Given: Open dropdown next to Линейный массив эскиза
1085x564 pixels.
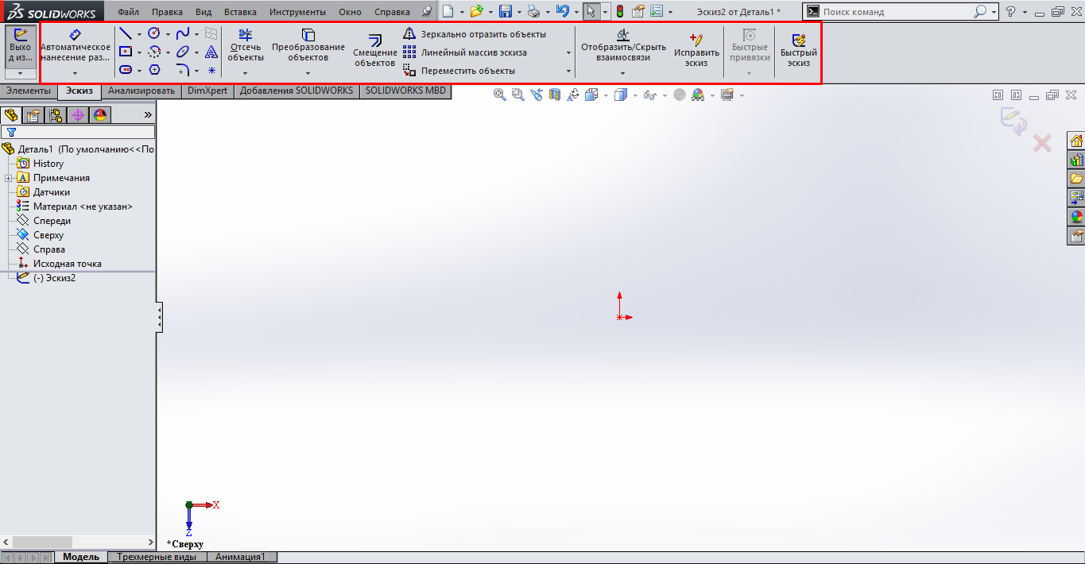Looking at the screenshot, I should [x=568, y=52].
